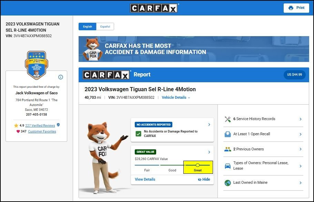The width and height of the screenshot is (314, 202).
Task: Click the printer icon in Print button
Action: [291, 8]
